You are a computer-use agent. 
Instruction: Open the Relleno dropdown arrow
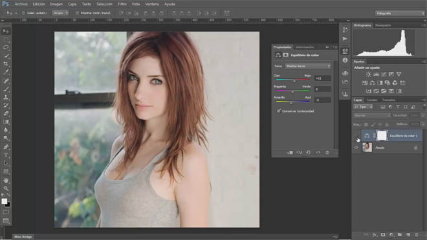pyautogui.click(x=422, y=124)
